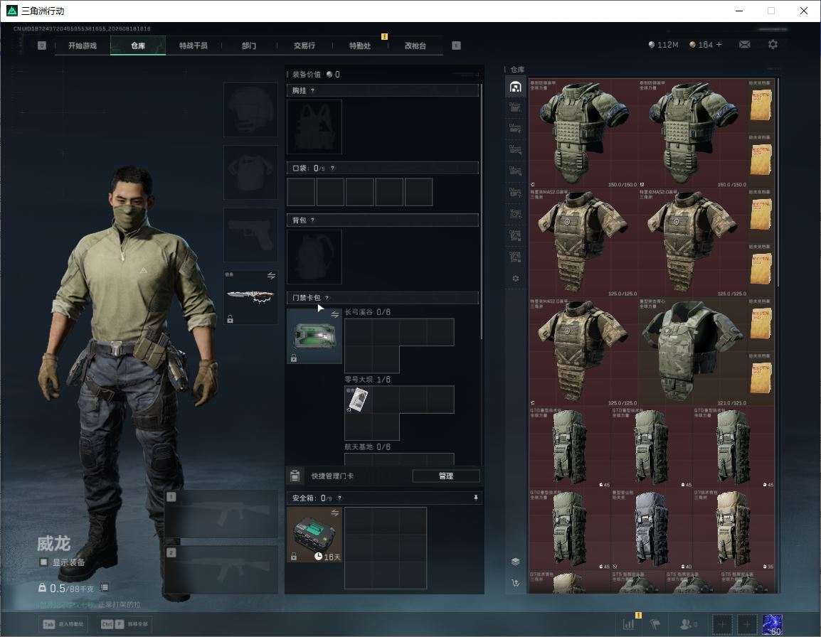Open the player avatar at bottom right
The width and height of the screenshot is (821, 637).
[x=773, y=624]
